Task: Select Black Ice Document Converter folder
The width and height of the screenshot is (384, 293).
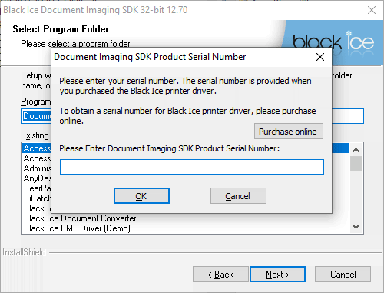Action: click(80, 218)
